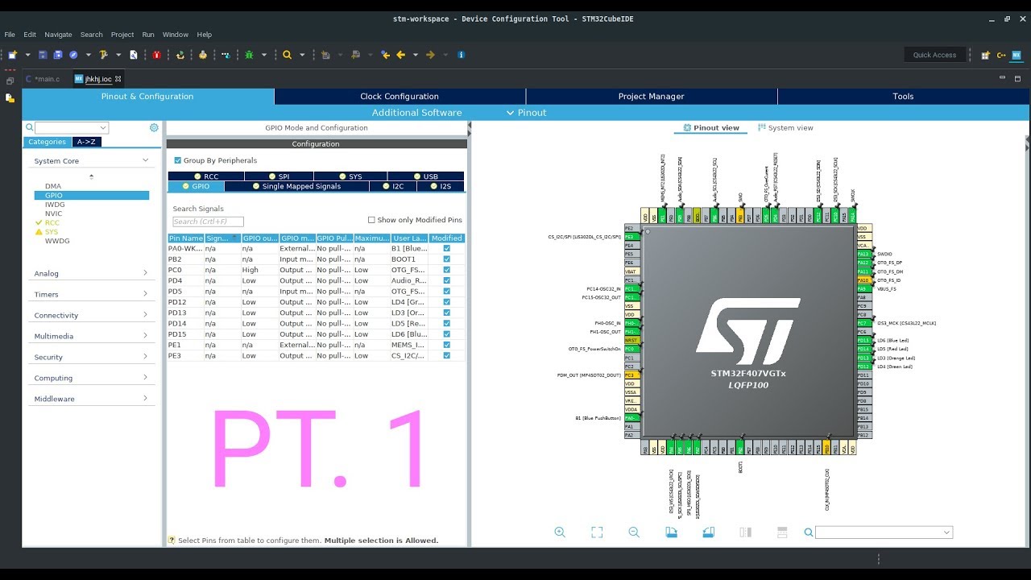Click the Forward navigation arrow icon
Image resolution: width=1031 pixels, height=580 pixels.
click(x=430, y=55)
